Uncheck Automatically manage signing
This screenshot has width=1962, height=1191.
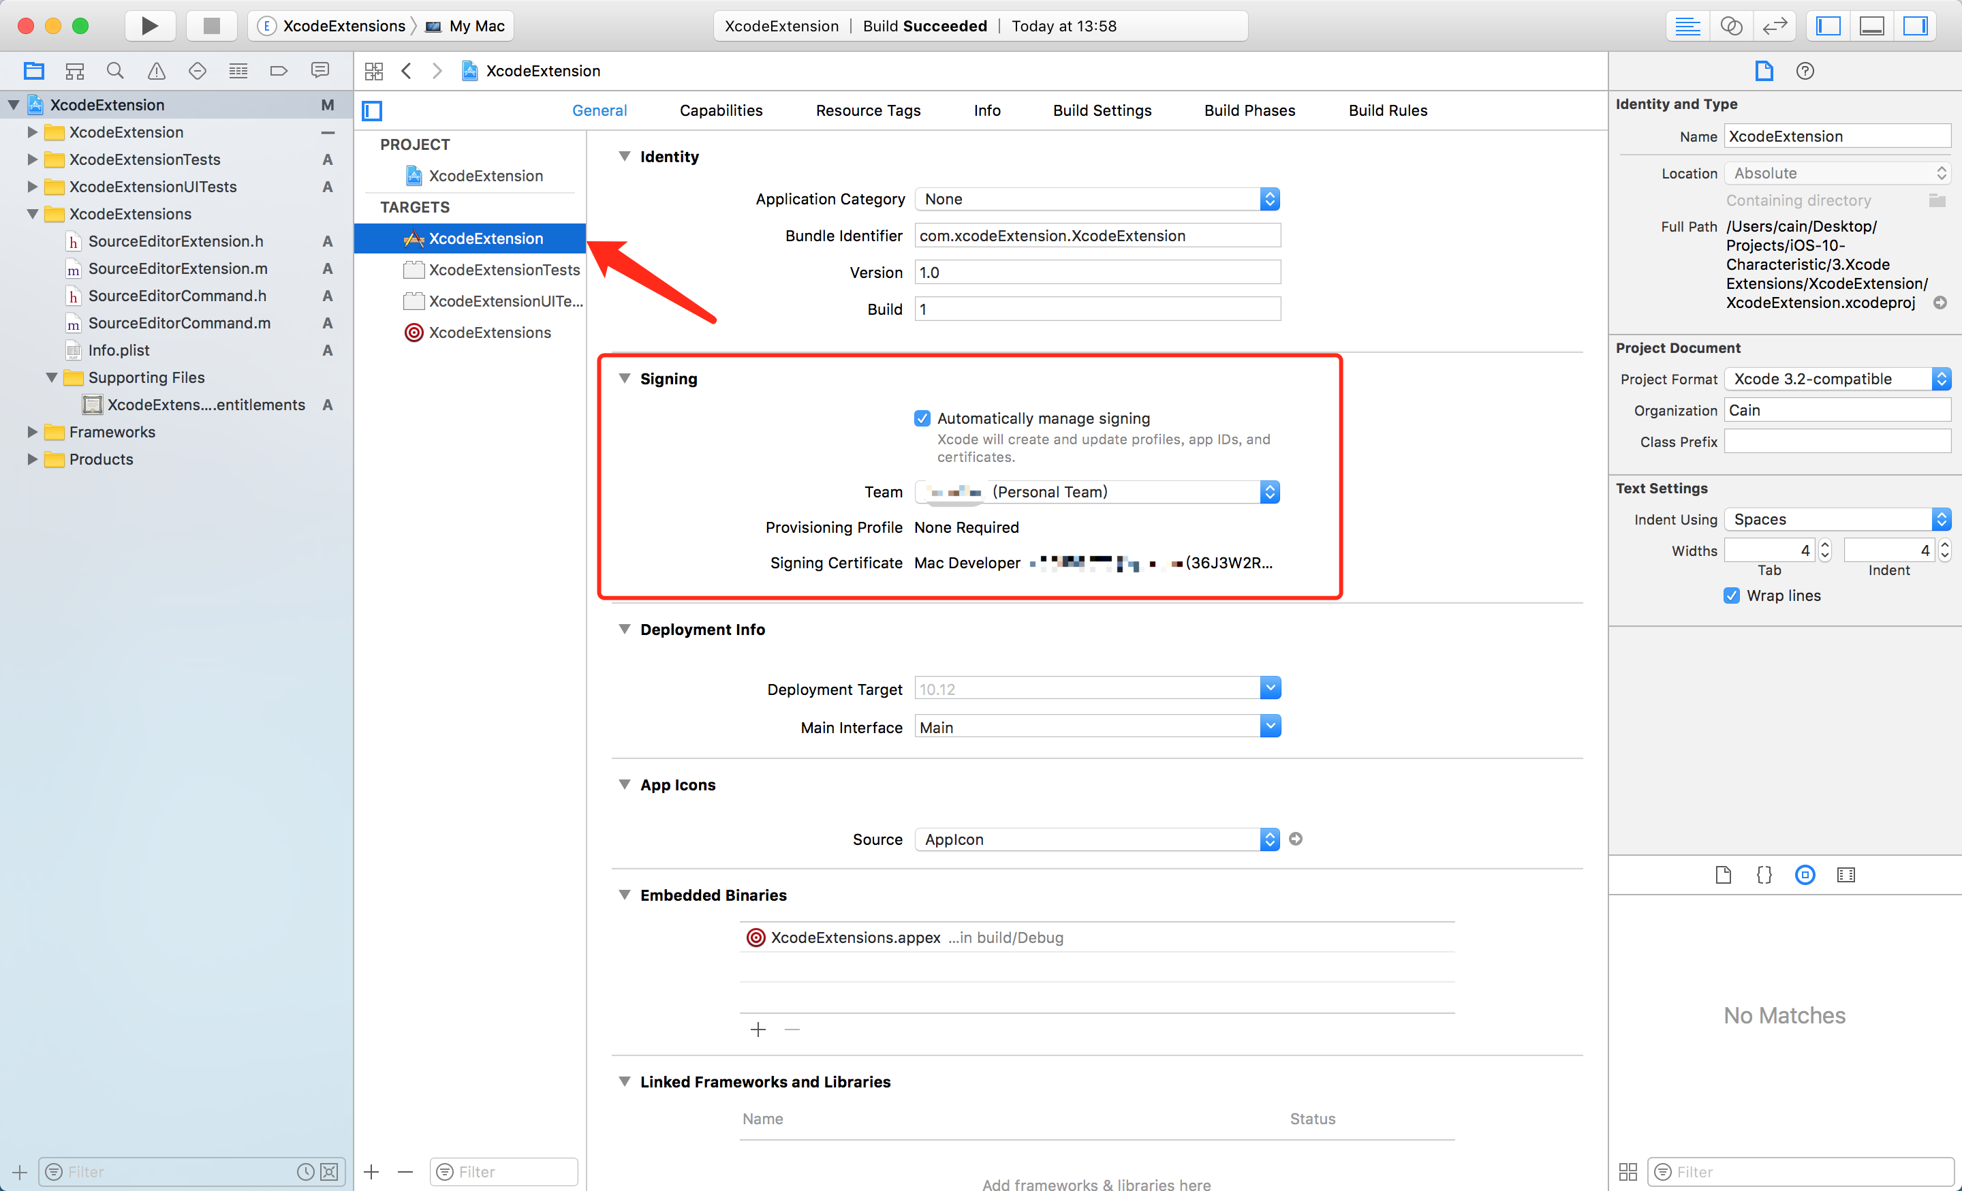tap(922, 418)
